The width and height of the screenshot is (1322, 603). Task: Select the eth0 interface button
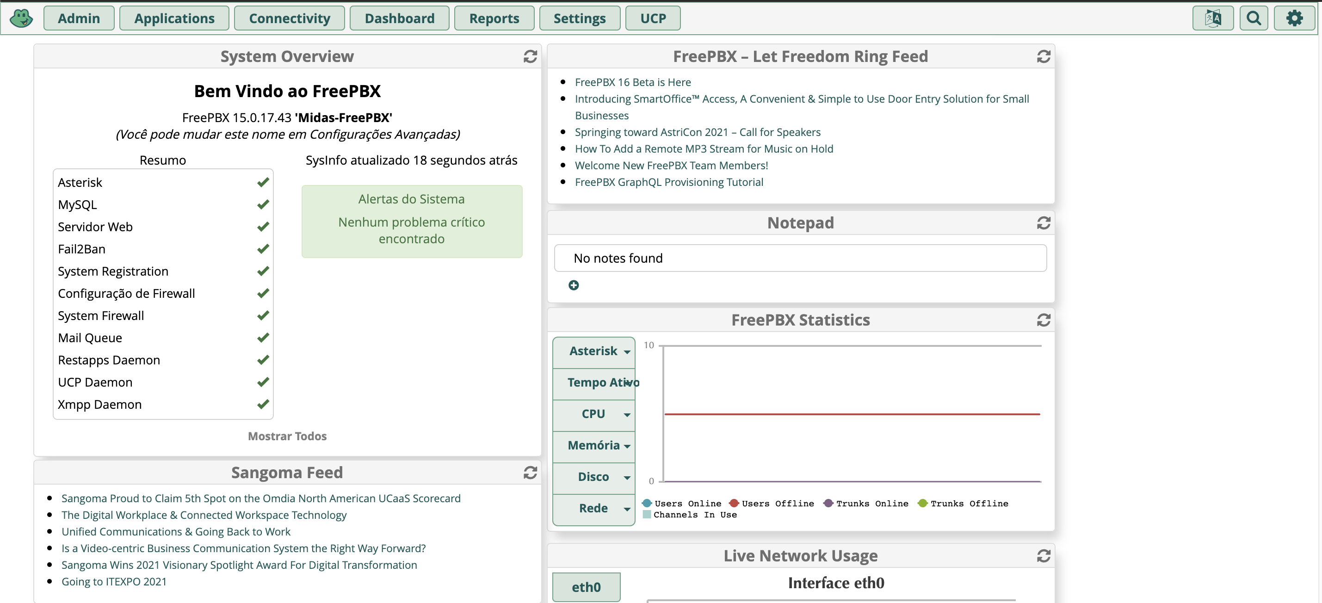pyautogui.click(x=586, y=586)
